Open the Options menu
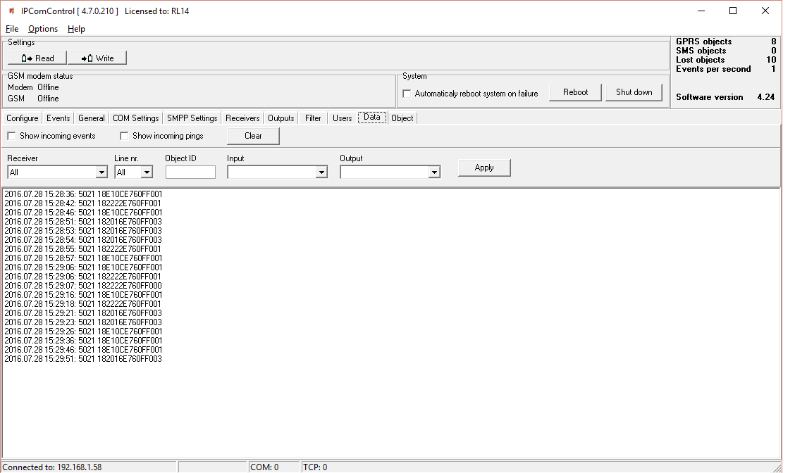 point(43,29)
